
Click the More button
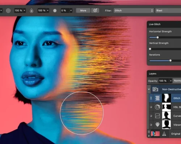tap(83, 10)
